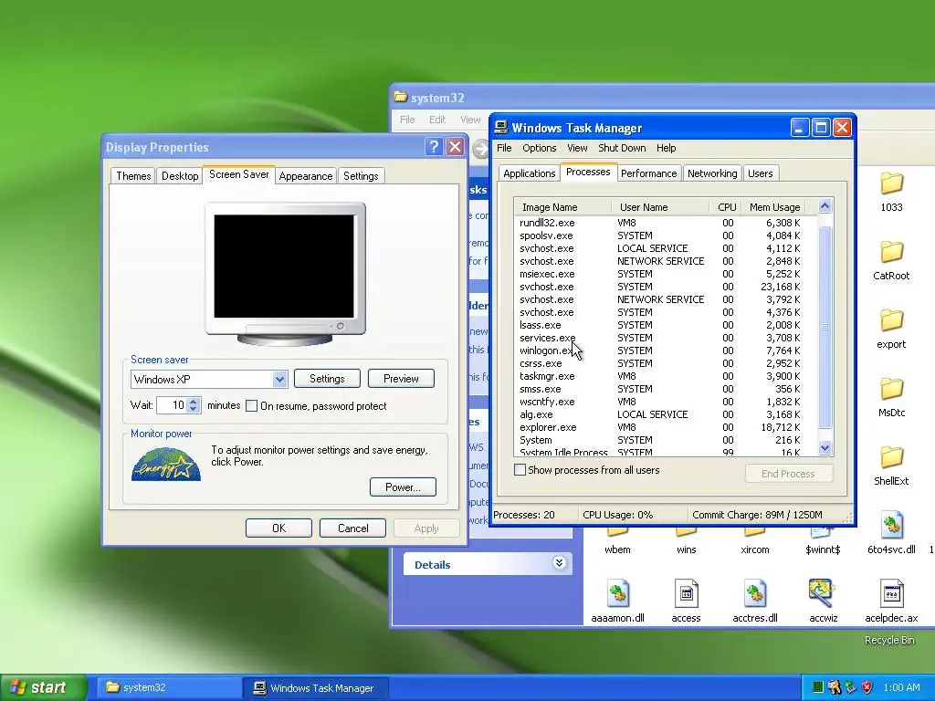935x701 pixels.
Task: Select the spoolsv.exe process row
Action: pos(659,235)
